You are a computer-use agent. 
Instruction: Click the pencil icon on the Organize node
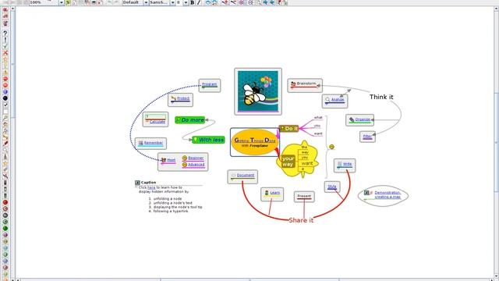tap(352, 119)
